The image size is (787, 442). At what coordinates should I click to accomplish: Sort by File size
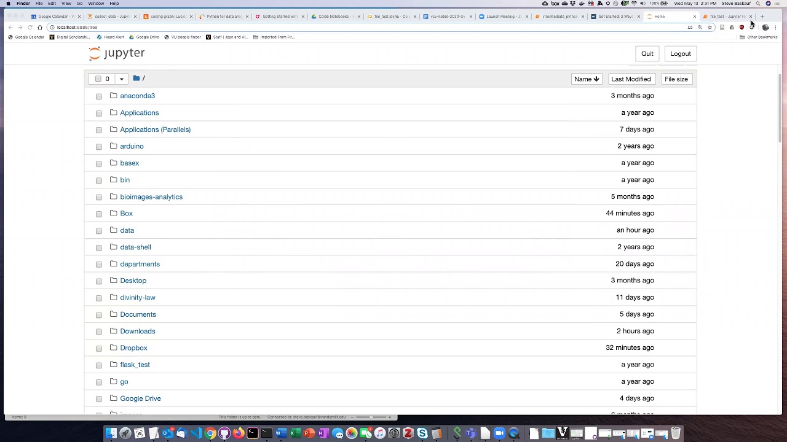(x=676, y=79)
